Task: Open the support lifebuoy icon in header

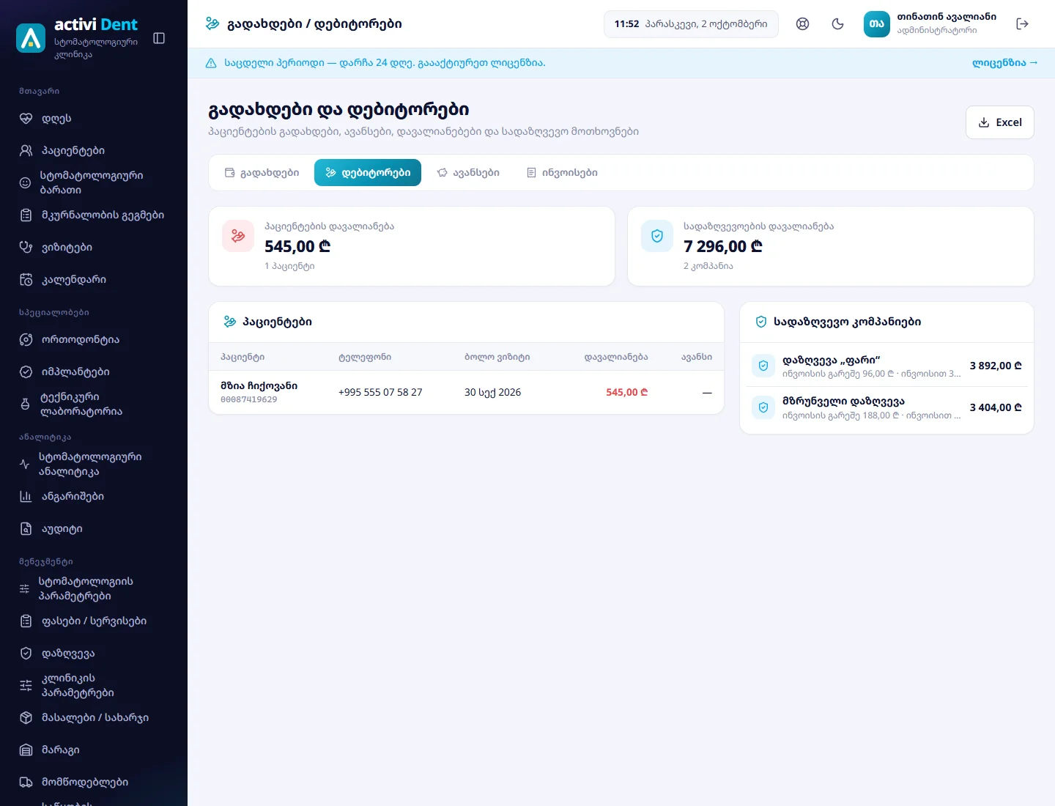Action: click(x=802, y=23)
